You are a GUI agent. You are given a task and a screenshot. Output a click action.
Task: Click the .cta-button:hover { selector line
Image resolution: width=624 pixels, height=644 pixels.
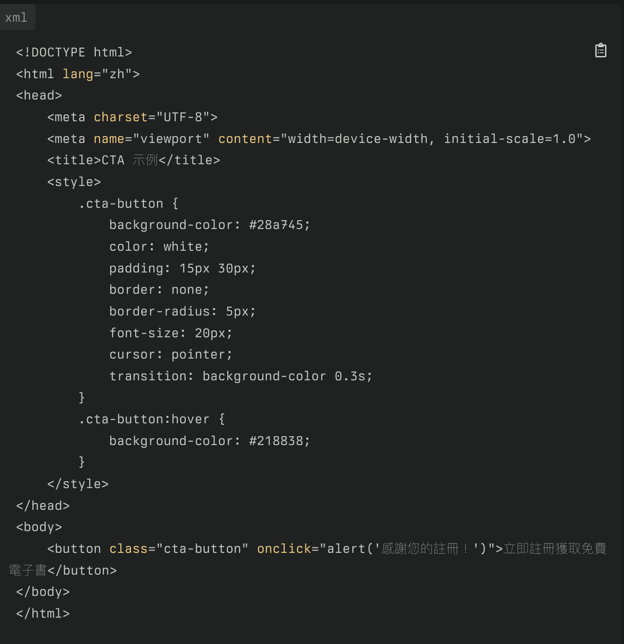pos(152,419)
